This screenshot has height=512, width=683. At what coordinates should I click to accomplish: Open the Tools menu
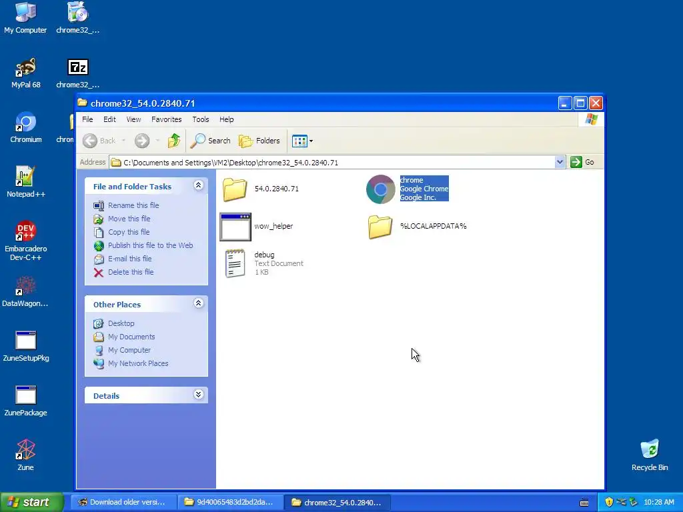coord(201,119)
